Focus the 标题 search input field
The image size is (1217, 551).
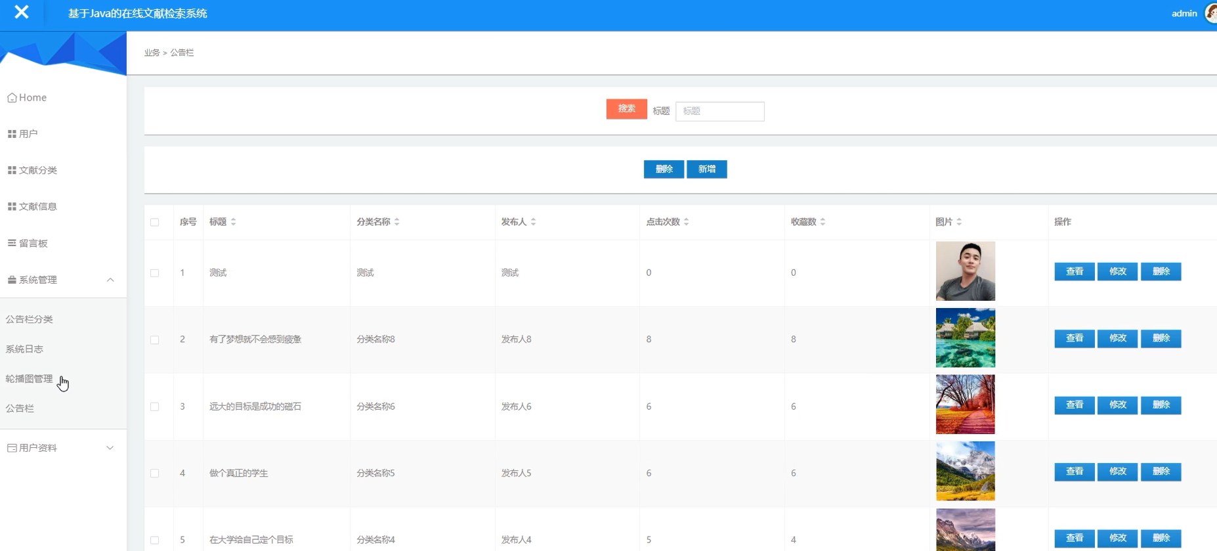[720, 111]
